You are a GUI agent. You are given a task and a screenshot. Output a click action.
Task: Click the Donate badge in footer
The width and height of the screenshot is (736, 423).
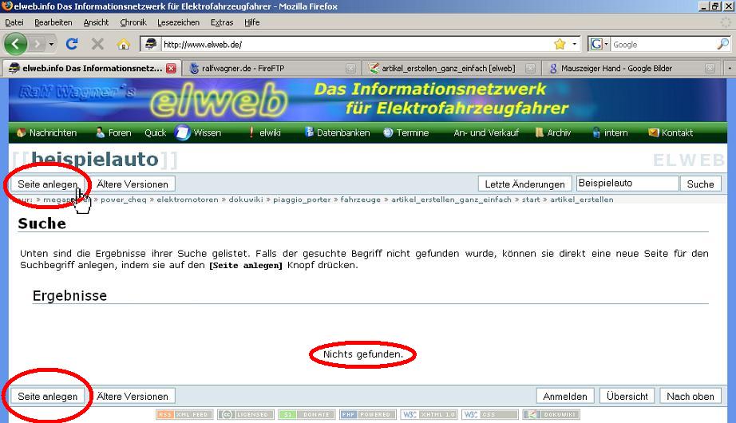click(307, 415)
